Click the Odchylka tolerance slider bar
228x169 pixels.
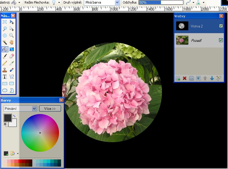point(161,2)
